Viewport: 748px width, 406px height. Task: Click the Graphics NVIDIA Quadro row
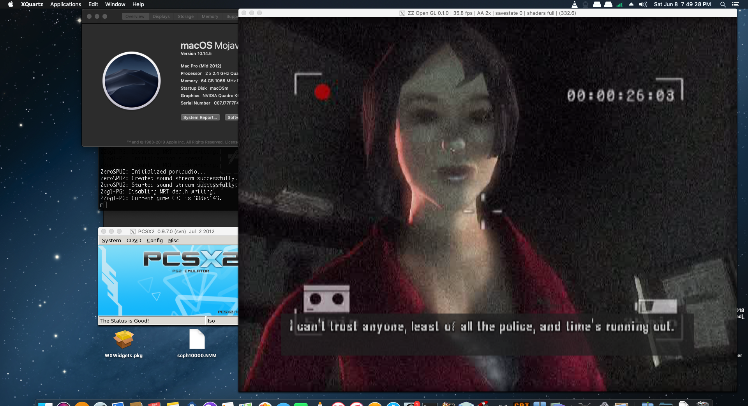[x=209, y=96]
